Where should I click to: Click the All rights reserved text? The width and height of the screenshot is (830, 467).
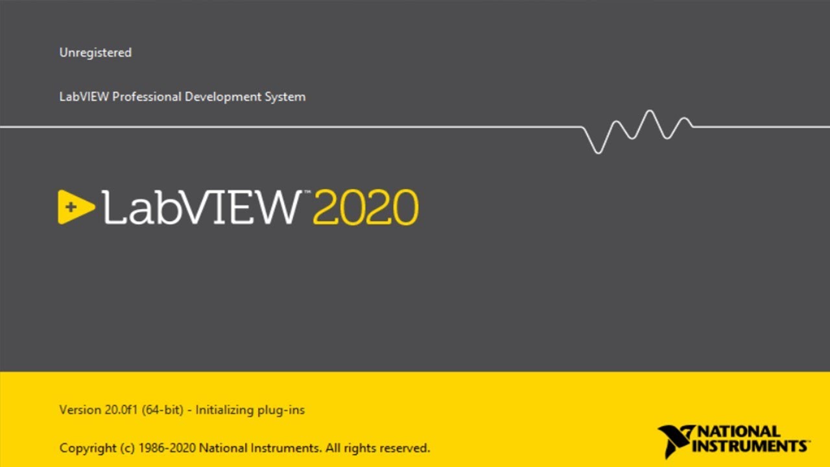(377, 448)
